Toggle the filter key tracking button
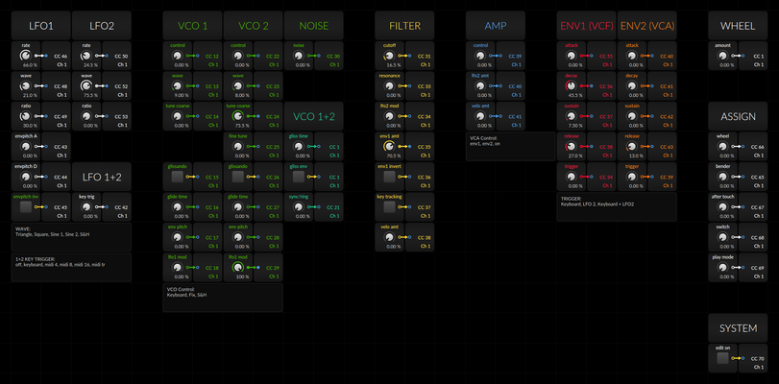Image resolution: width=779 pixels, height=384 pixels. [x=390, y=207]
